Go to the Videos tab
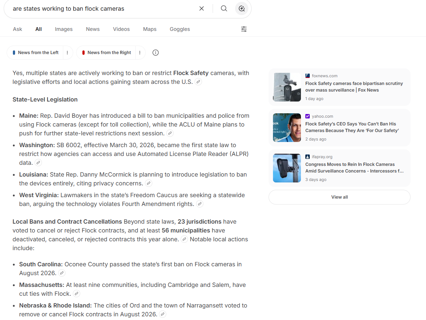 [121, 29]
